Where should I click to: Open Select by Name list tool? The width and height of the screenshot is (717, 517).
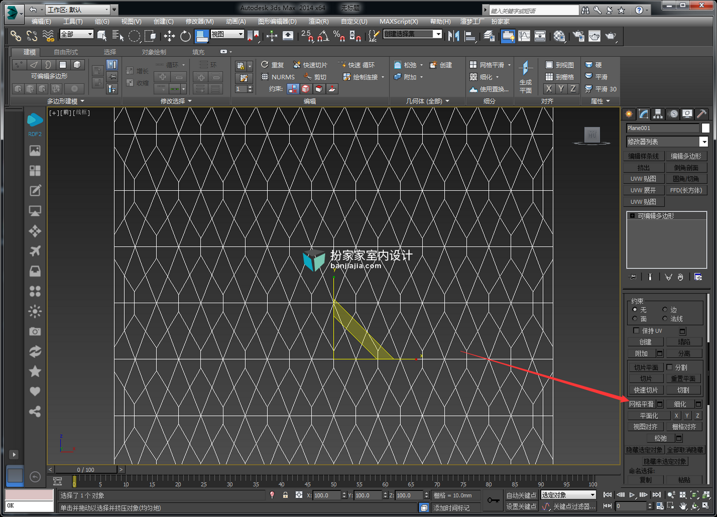pos(118,36)
